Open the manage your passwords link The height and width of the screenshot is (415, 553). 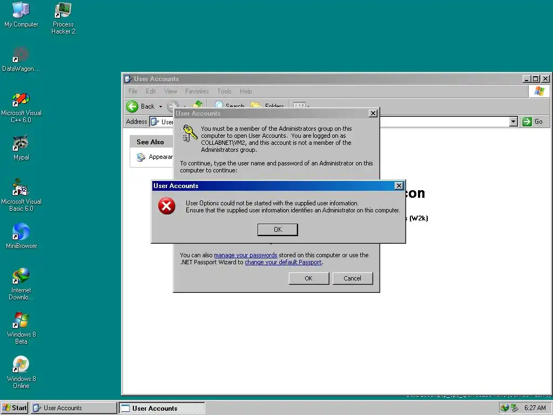[246, 255]
